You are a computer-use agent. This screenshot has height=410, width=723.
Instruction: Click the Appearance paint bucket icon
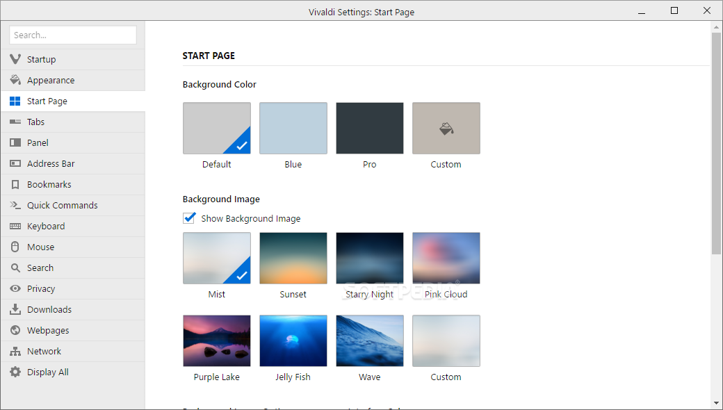pos(15,80)
